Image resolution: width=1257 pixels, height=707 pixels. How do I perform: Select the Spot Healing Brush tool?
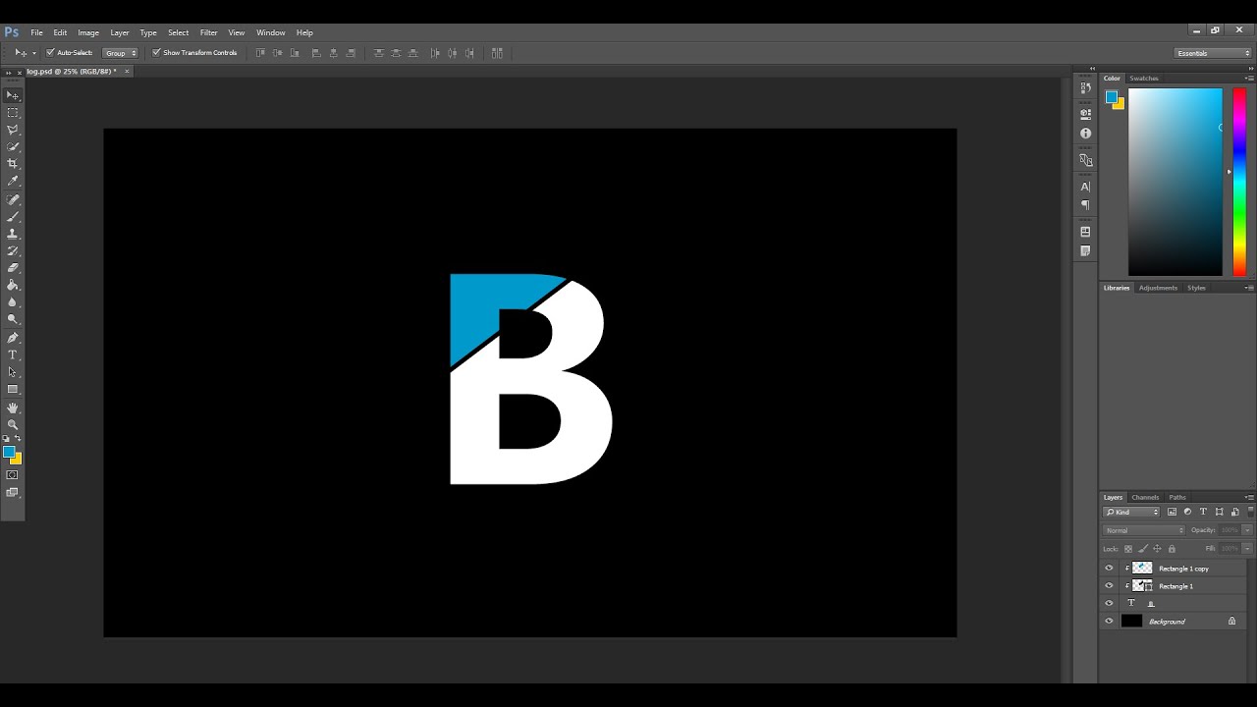tap(13, 199)
